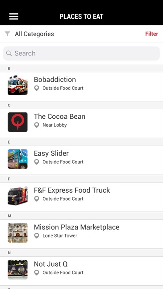Viewport: 163px width, 289px height.
Task: Select the Easy Slider listing title
Action: (x=51, y=153)
